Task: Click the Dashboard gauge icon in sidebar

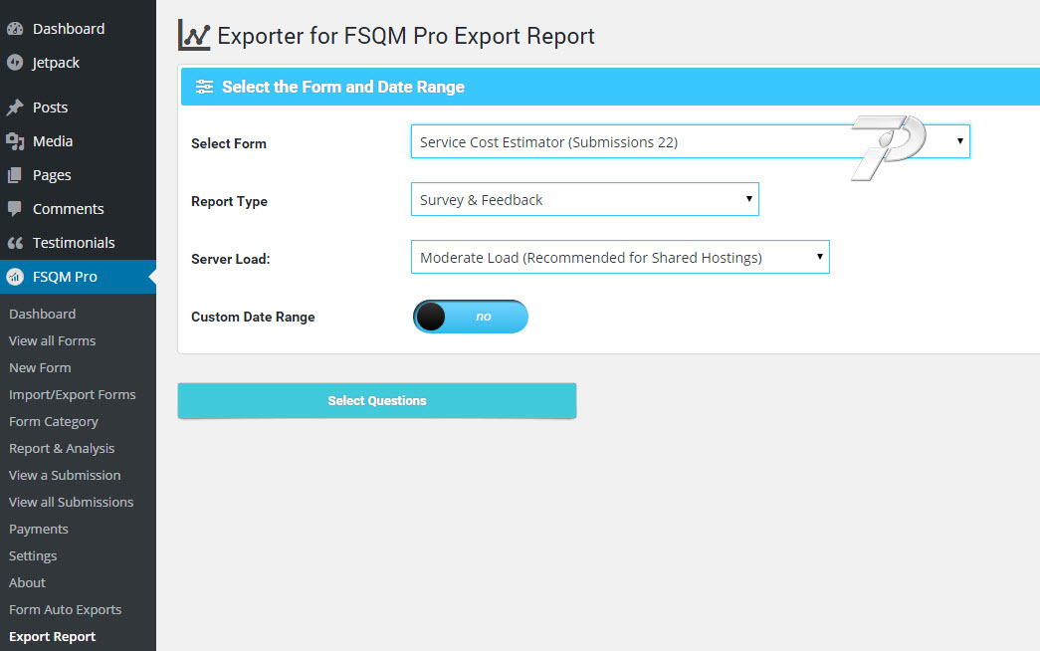Action: pos(15,29)
